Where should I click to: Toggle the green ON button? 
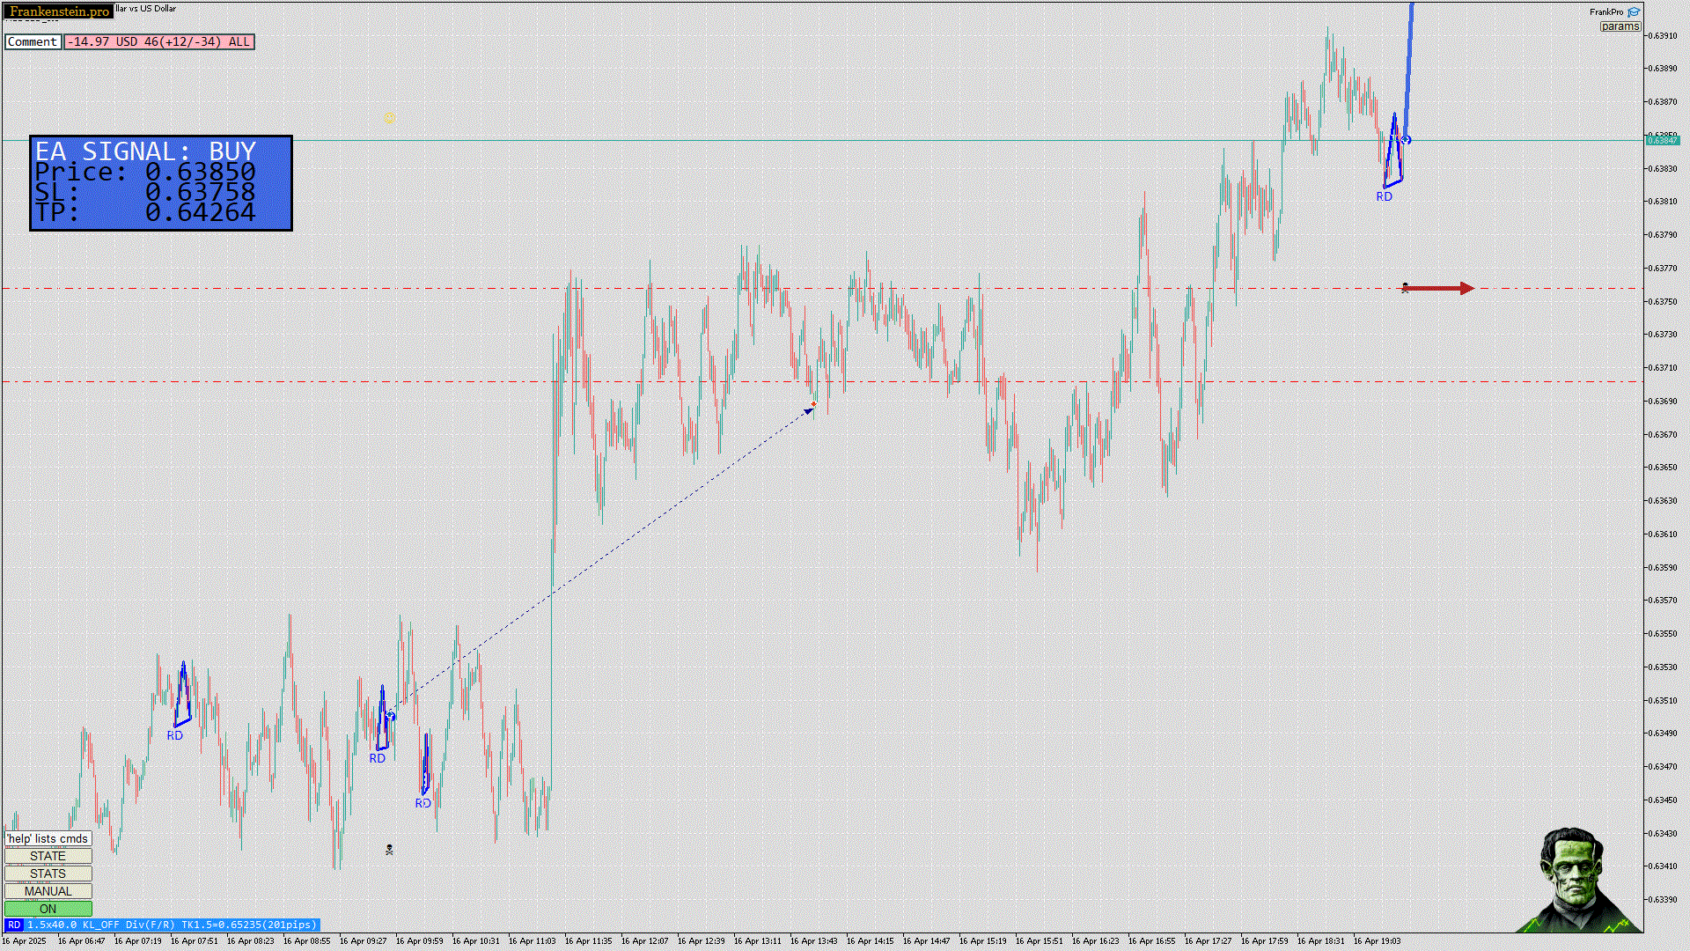(48, 909)
